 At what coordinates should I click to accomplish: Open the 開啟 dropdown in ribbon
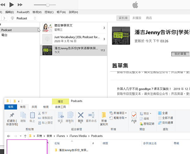[x=146, y=114]
